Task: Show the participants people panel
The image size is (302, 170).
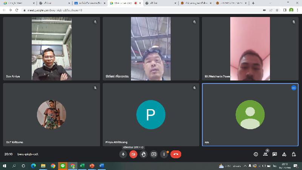Action: coord(265,154)
